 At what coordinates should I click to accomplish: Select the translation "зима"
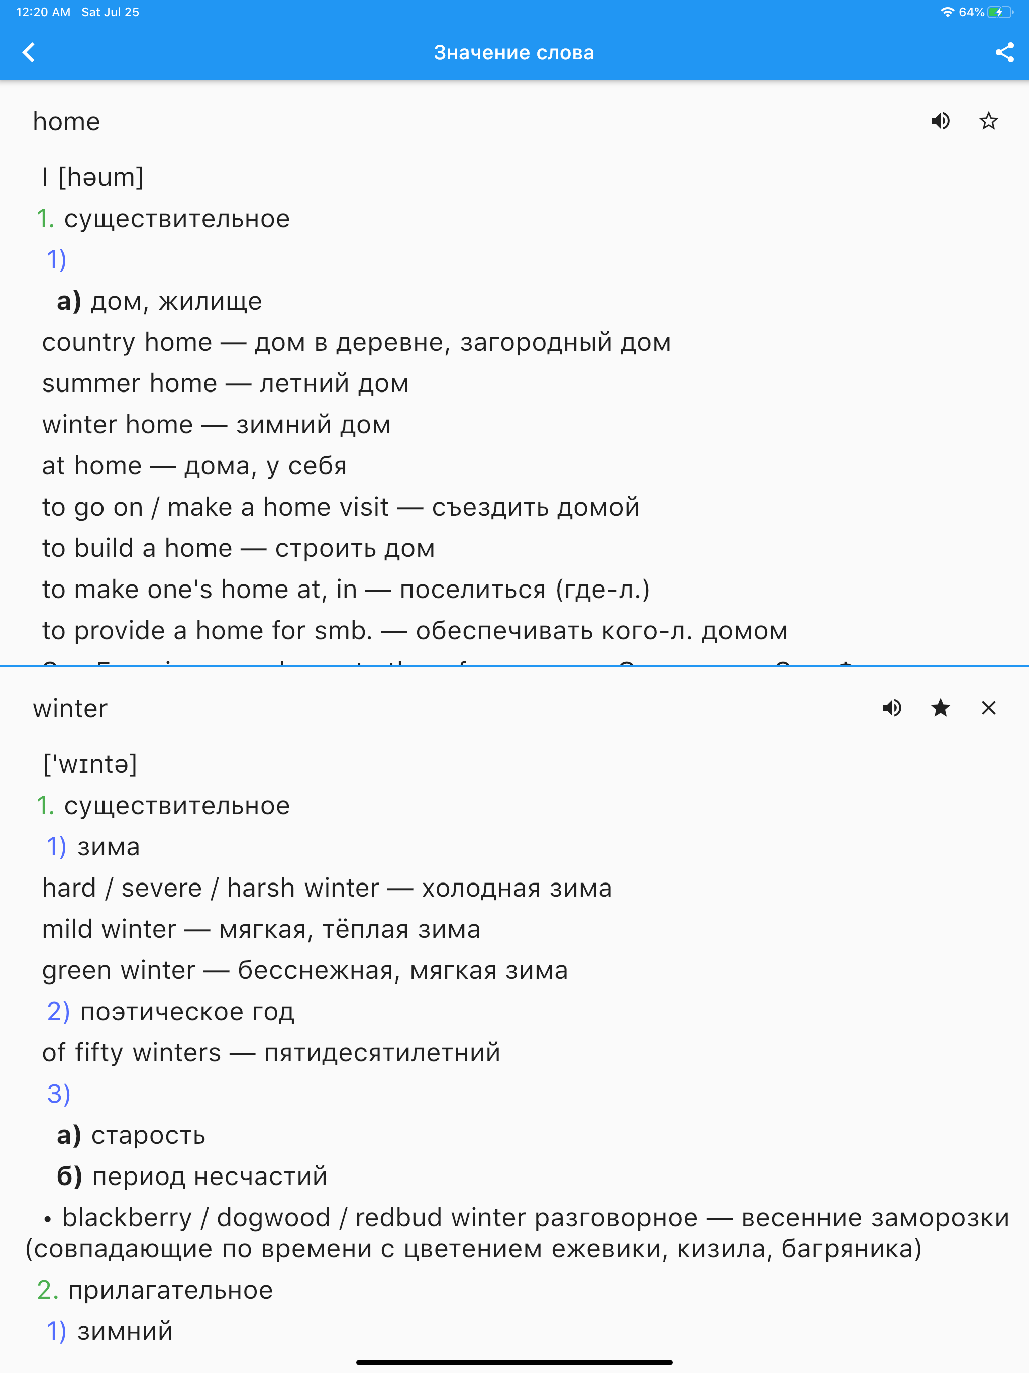pyautogui.click(x=107, y=846)
